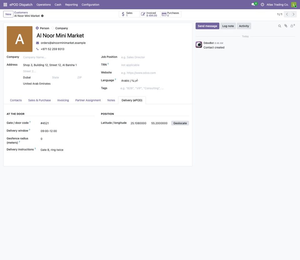The height and width of the screenshot is (260, 300).
Task: Open the Language dropdown field
Action: pyautogui.click(x=155, y=80)
